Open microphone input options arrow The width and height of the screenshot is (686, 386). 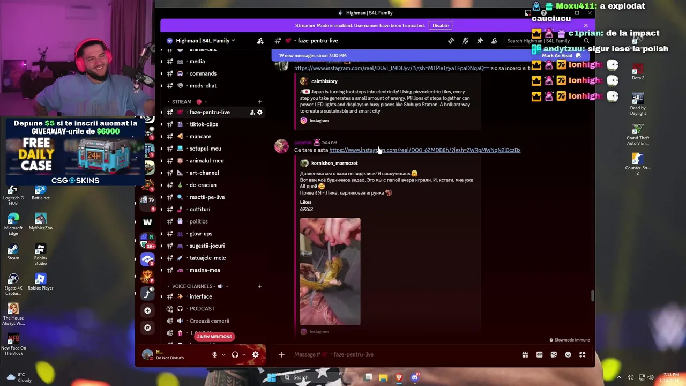tap(223, 354)
